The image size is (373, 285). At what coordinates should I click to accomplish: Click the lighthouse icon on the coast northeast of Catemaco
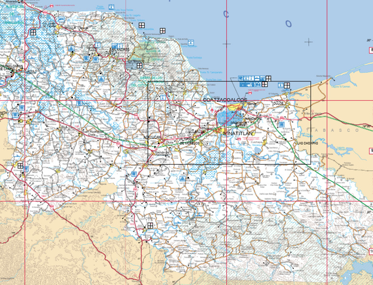click(x=190, y=43)
